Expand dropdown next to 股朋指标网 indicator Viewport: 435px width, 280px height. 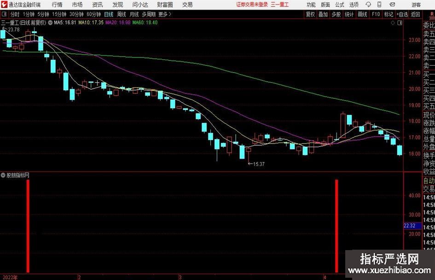point(3,175)
